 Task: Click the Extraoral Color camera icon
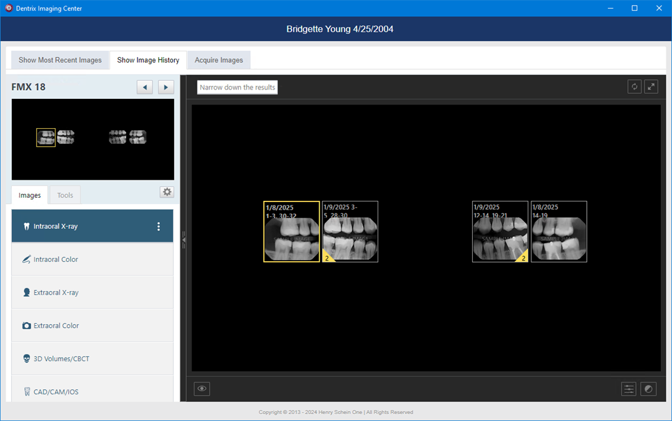(x=27, y=326)
